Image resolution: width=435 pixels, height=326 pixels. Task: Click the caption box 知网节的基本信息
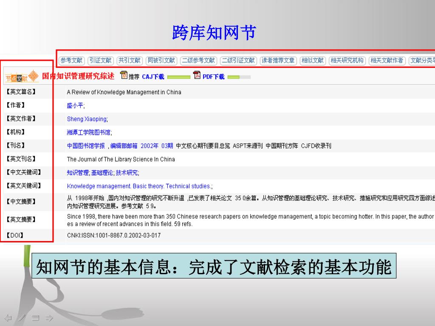(214, 266)
